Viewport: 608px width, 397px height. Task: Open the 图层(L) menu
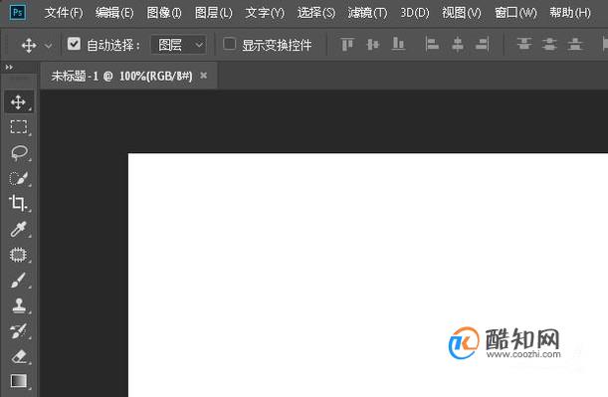point(214,13)
